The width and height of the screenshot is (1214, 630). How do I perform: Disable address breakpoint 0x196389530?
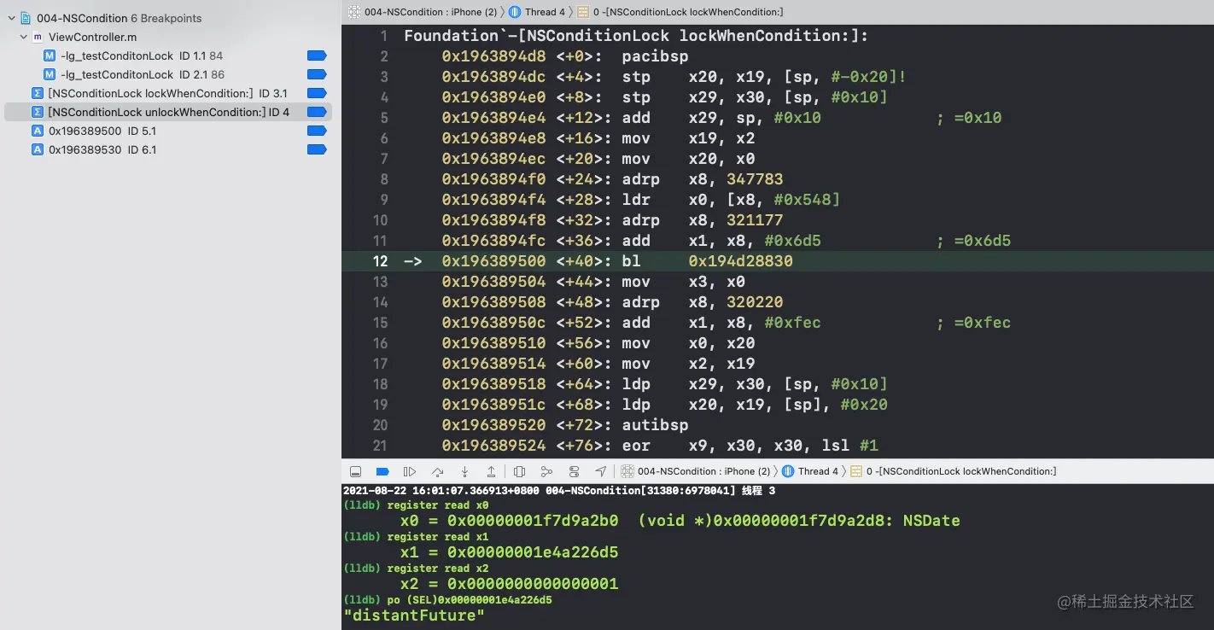(317, 149)
